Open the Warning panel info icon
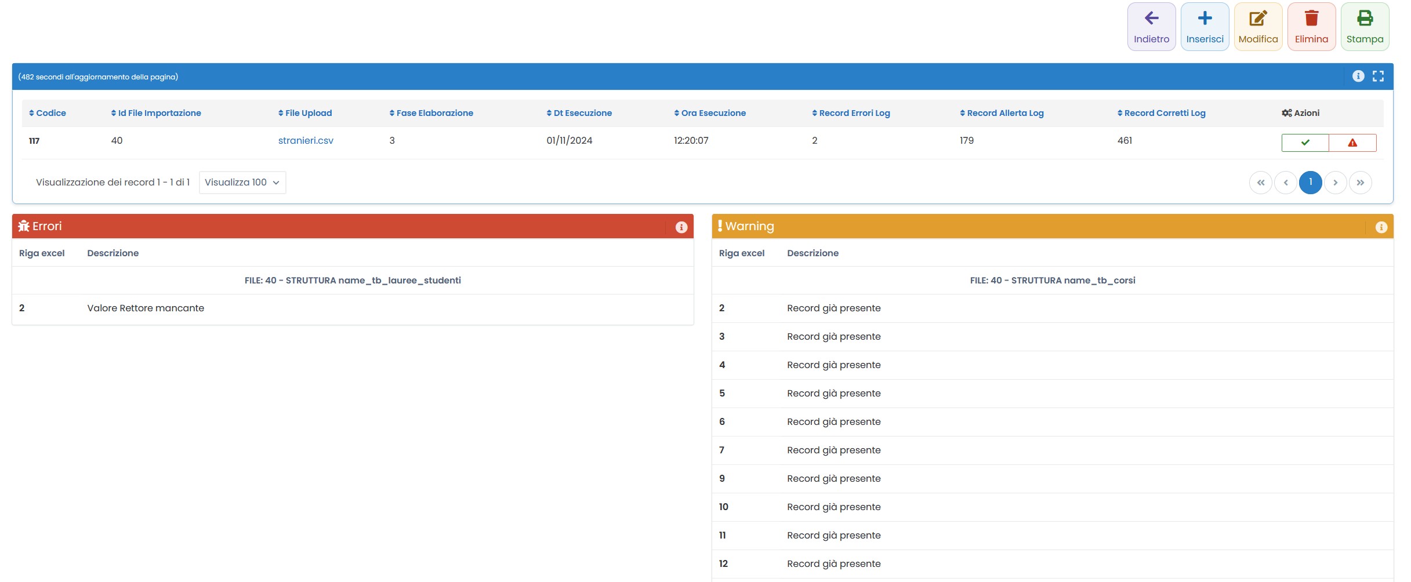 pyautogui.click(x=1381, y=227)
